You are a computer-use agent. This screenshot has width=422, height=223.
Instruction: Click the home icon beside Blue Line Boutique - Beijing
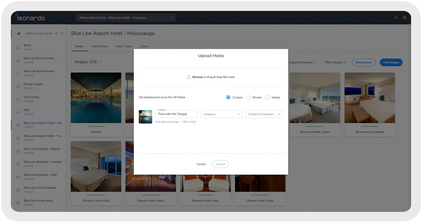point(18,151)
